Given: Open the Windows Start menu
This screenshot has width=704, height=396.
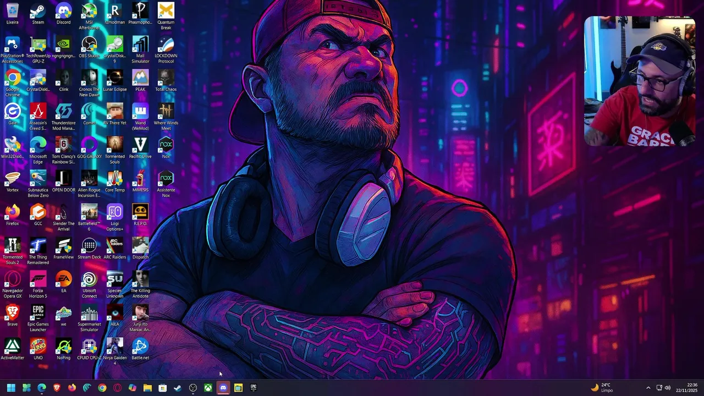Looking at the screenshot, I should click(11, 388).
